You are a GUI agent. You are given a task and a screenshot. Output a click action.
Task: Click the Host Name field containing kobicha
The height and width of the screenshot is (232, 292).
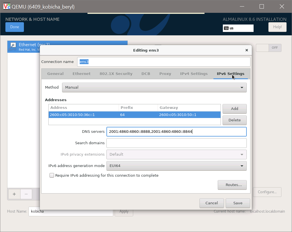(x=71, y=211)
